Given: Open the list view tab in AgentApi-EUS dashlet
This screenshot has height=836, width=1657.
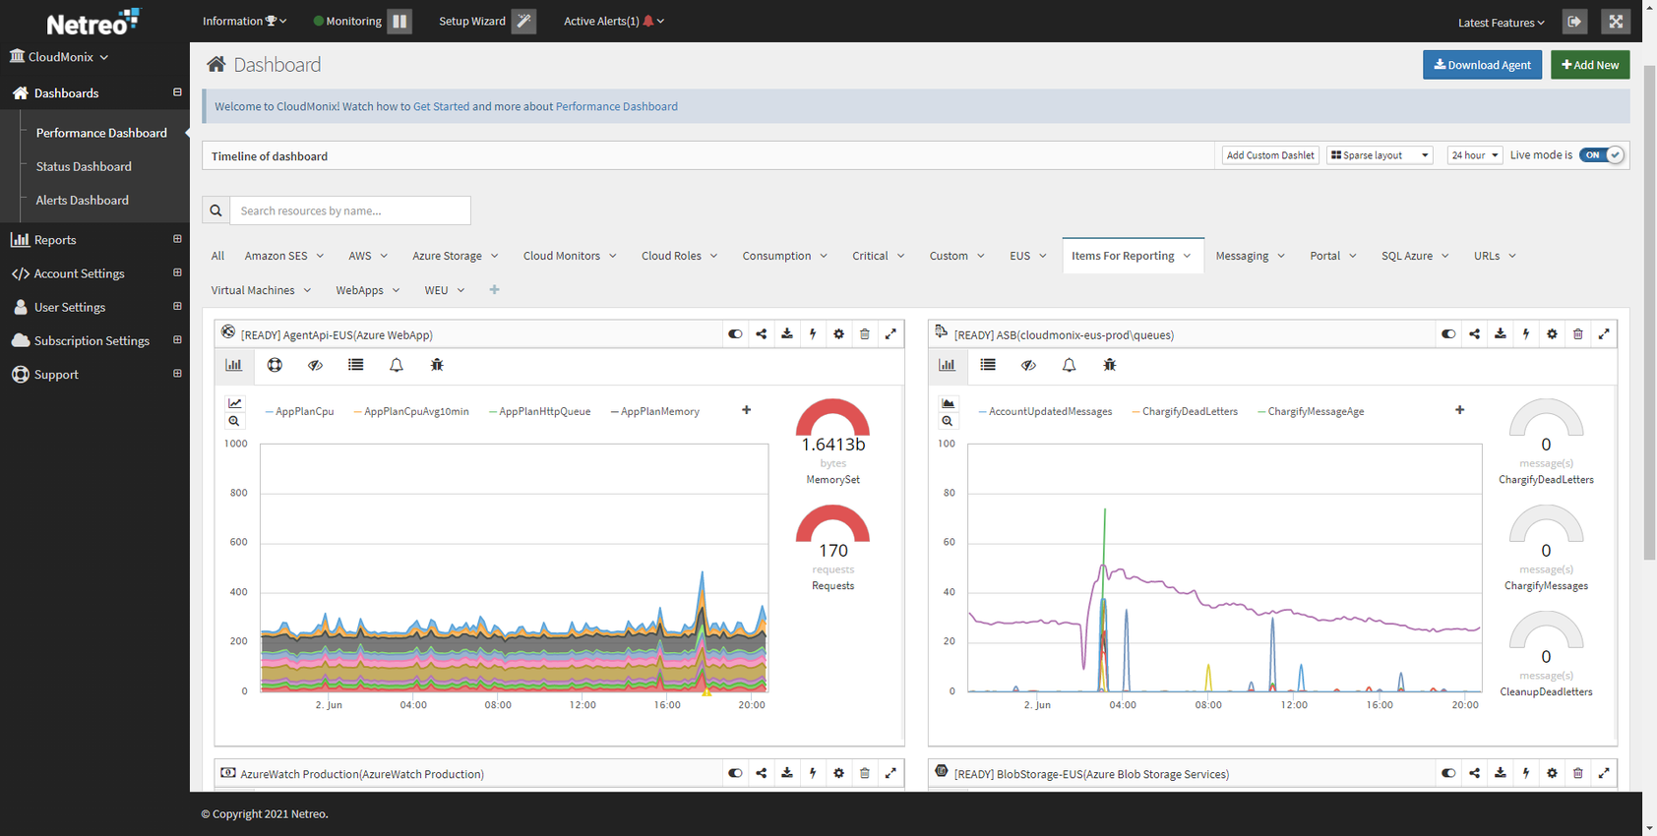Looking at the screenshot, I should pos(356,365).
